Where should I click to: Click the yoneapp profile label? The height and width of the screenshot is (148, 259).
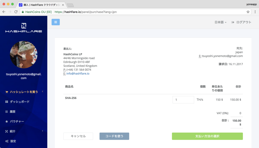click(251, 5)
